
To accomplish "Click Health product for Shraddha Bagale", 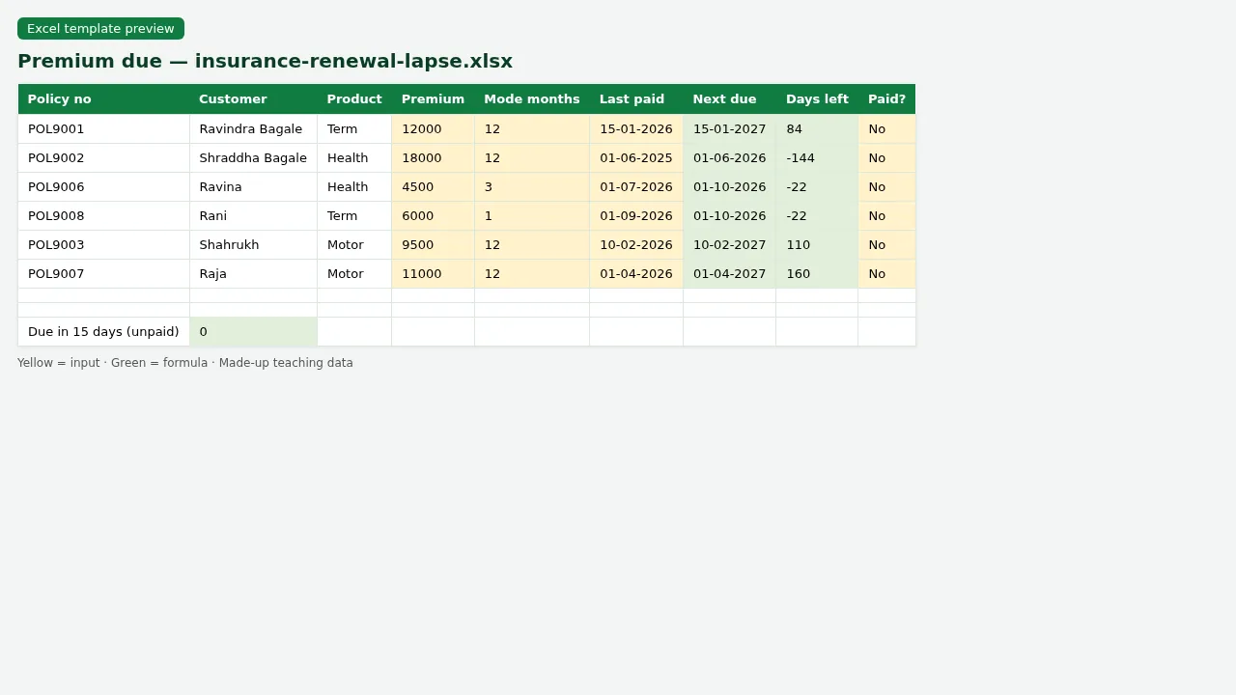I will click(x=354, y=158).
